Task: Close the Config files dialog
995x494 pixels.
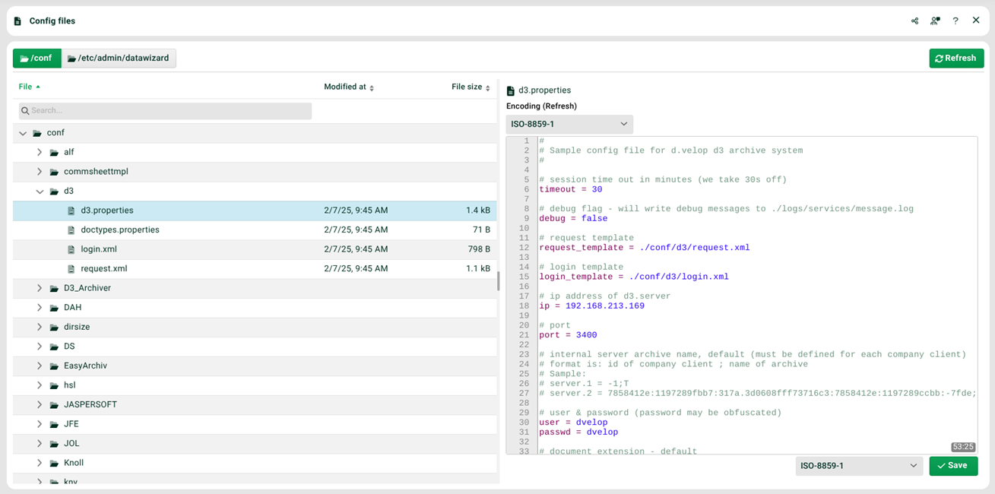Action: [x=976, y=21]
